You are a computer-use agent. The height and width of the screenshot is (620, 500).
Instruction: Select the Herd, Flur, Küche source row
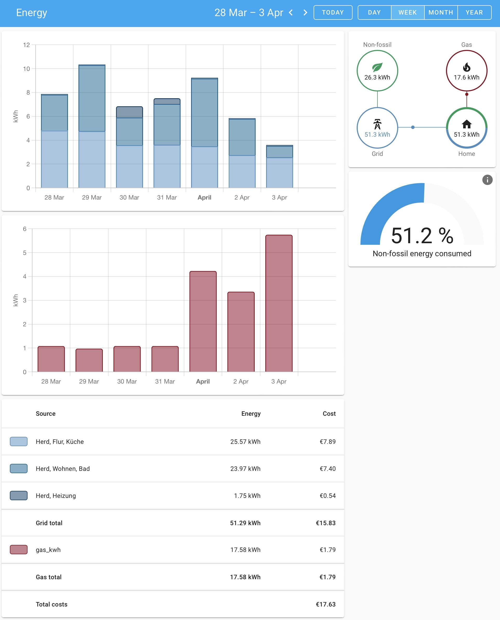173,441
